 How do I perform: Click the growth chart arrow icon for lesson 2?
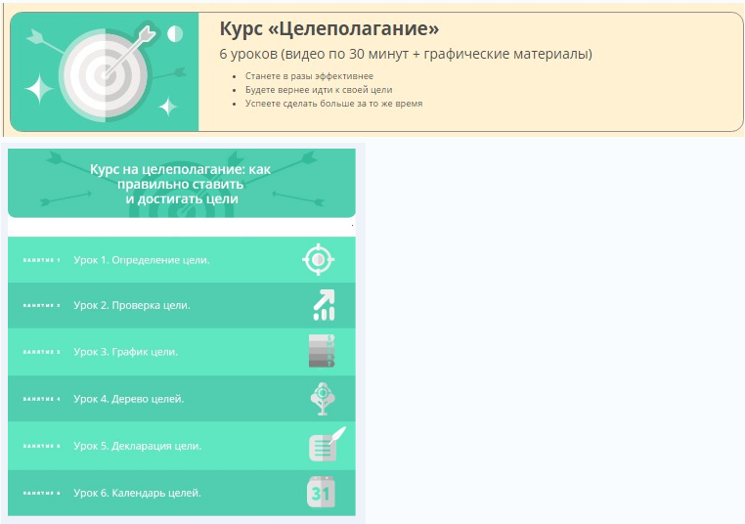tap(324, 305)
